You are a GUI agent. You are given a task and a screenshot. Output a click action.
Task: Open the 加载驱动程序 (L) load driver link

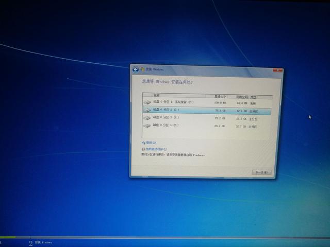click(x=156, y=149)
